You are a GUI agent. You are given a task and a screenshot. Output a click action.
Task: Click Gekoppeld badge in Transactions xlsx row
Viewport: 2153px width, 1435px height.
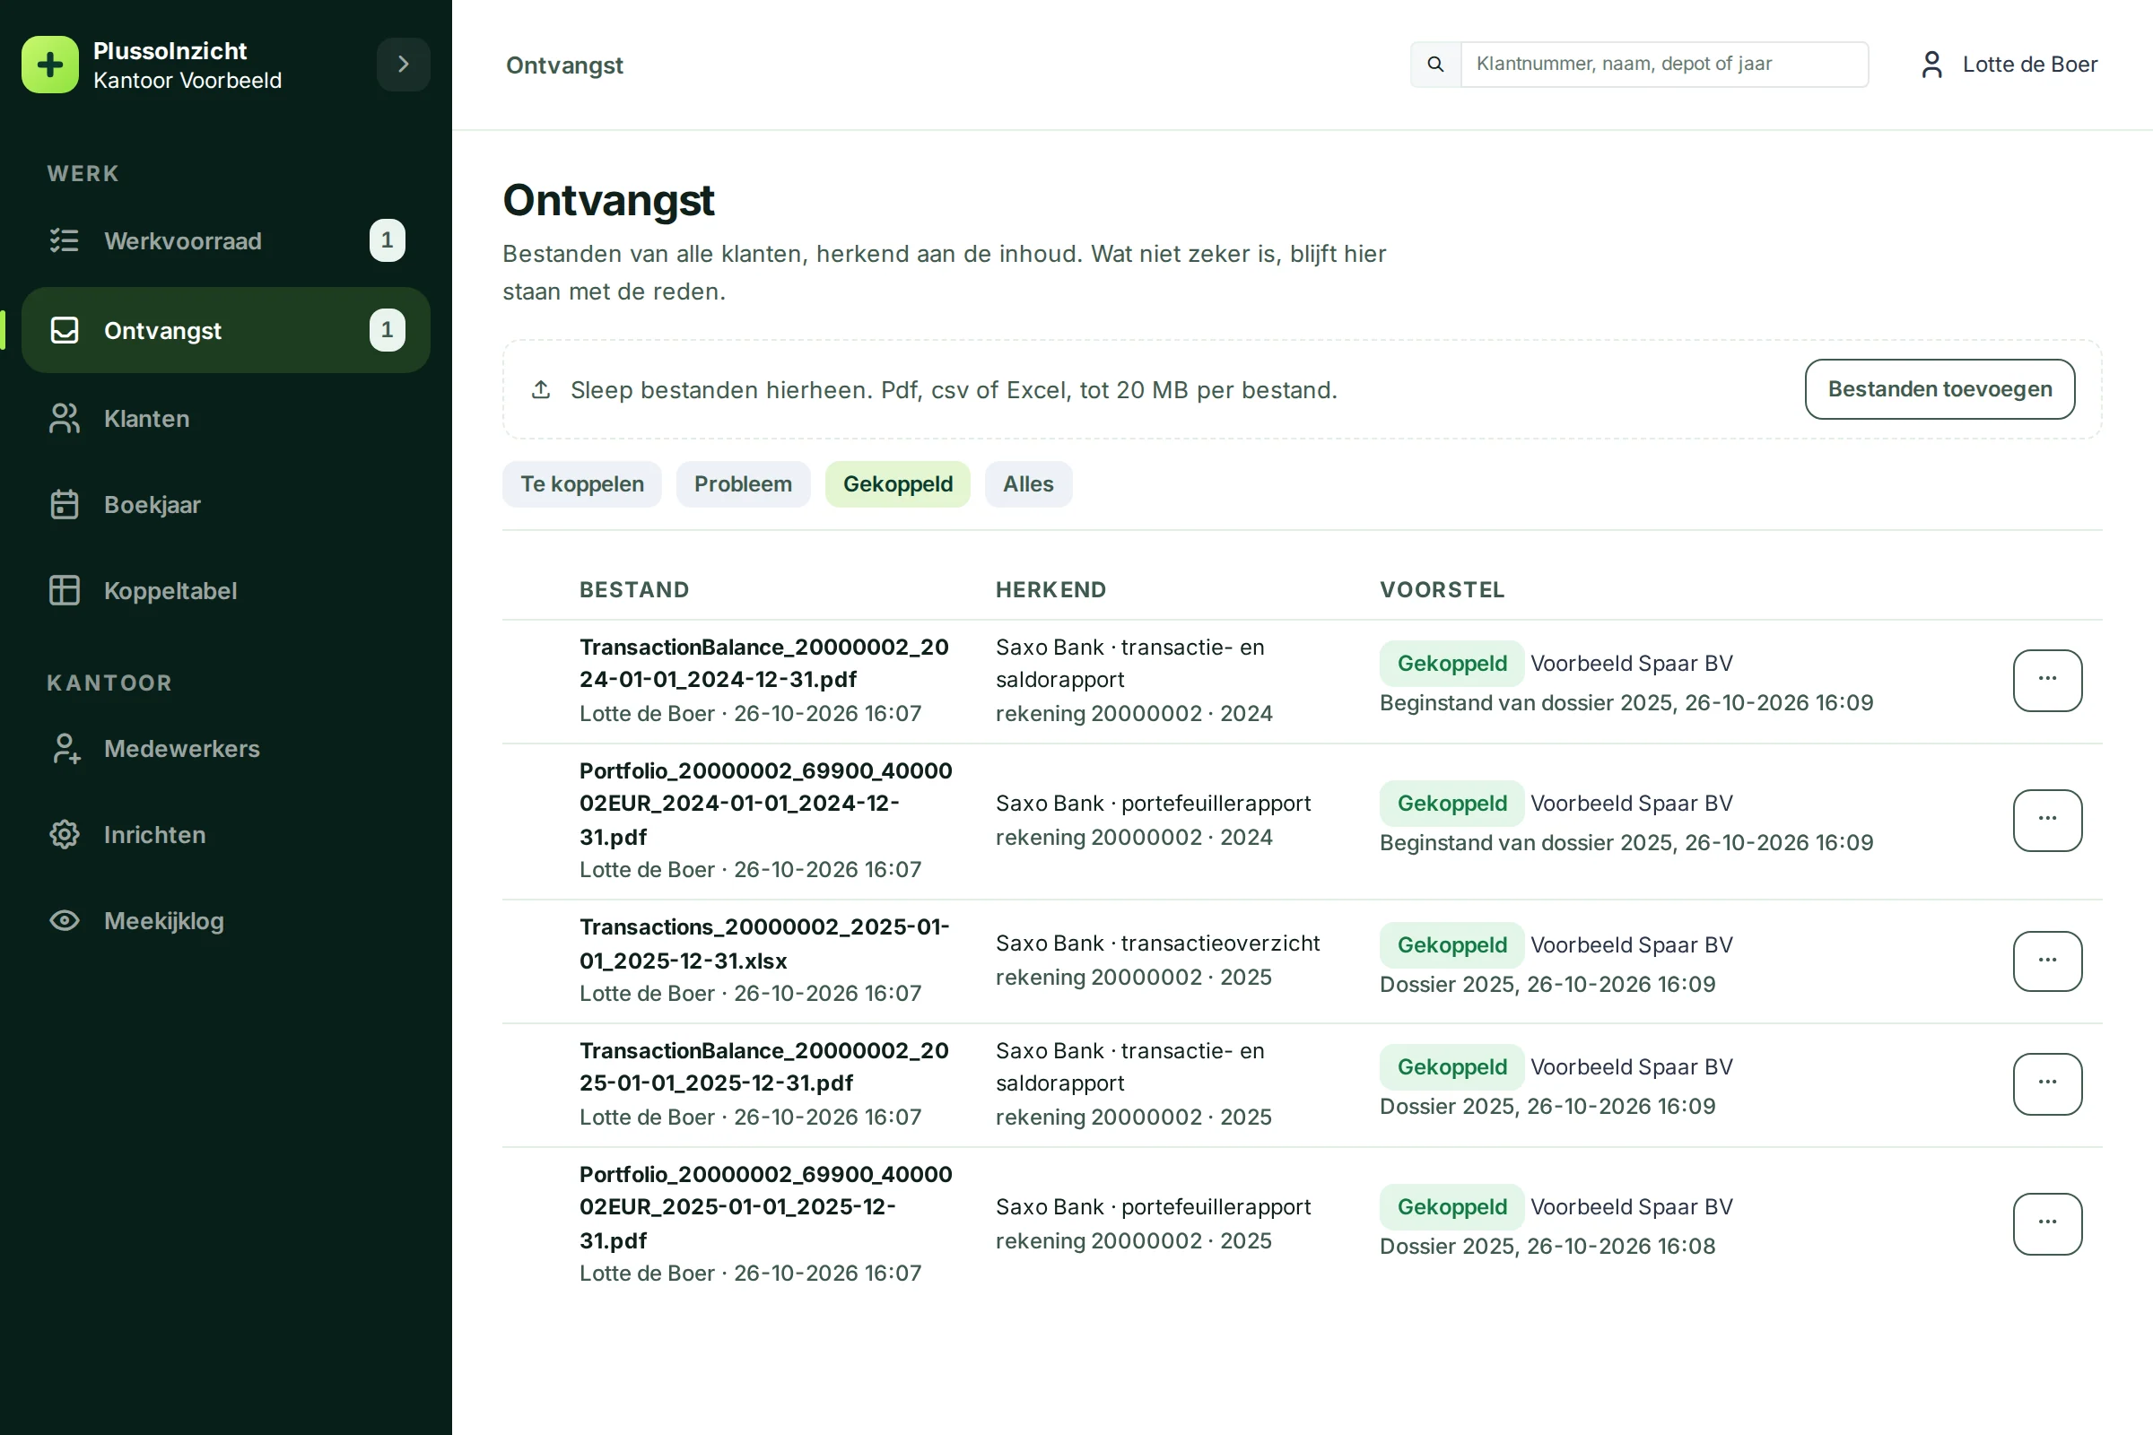coord(1451,944)
